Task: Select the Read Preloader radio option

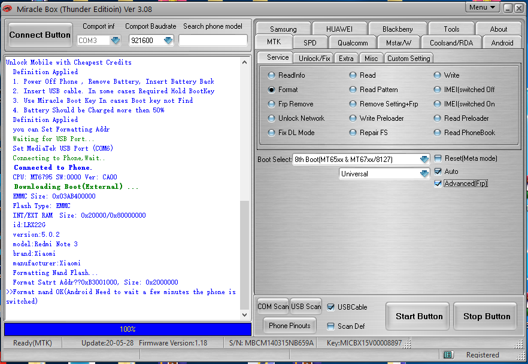Action: 437,118
